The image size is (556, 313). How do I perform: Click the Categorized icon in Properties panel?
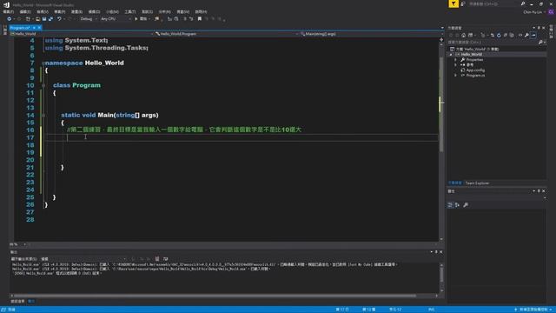point(450,205)
